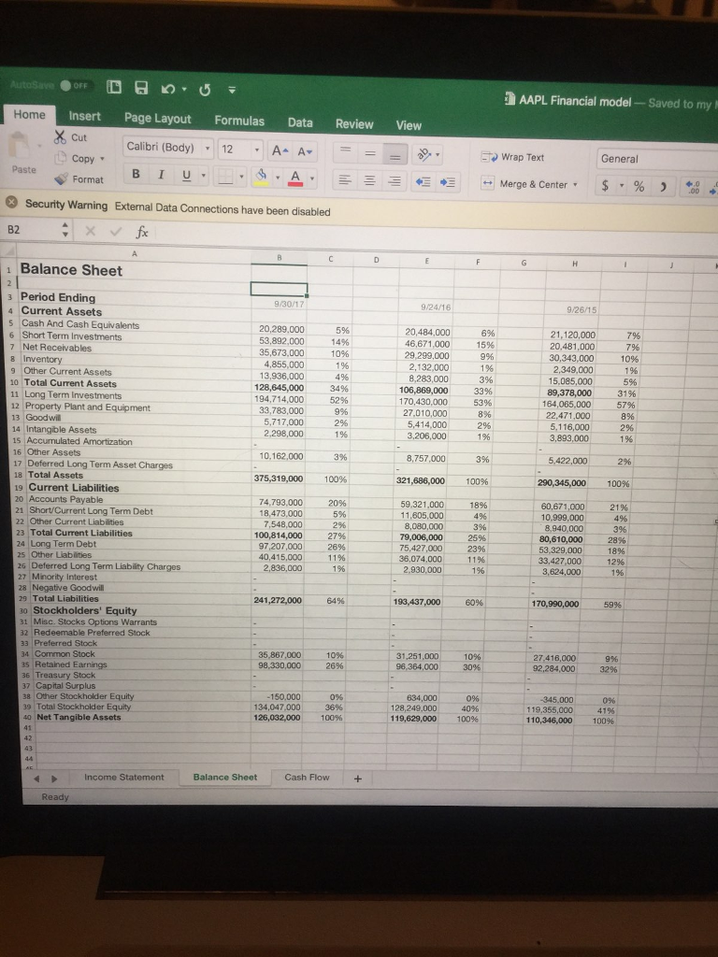Click the Borders icon
This screenshot has height=957, width=718.
coord(226,177)
